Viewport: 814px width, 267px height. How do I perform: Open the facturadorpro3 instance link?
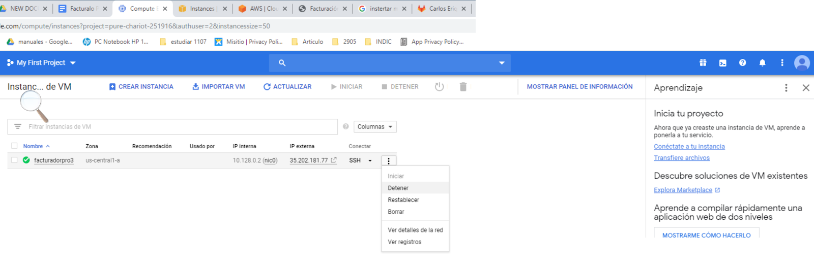point(53,160)
